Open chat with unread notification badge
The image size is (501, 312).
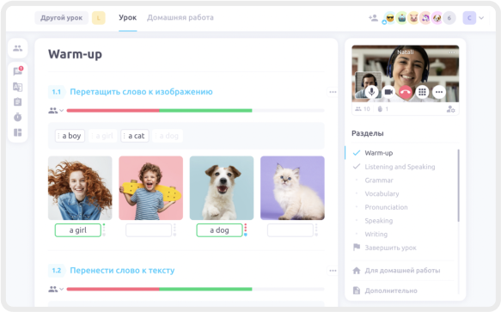click(18, 70)
